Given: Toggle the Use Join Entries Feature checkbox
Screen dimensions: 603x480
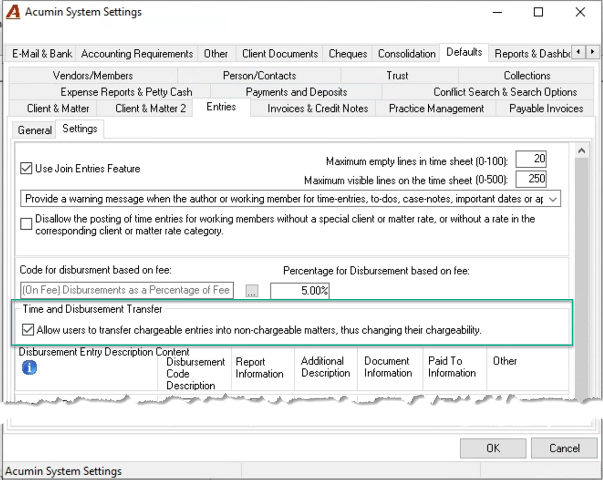Looking at the screenshot, I should point(26,168).
